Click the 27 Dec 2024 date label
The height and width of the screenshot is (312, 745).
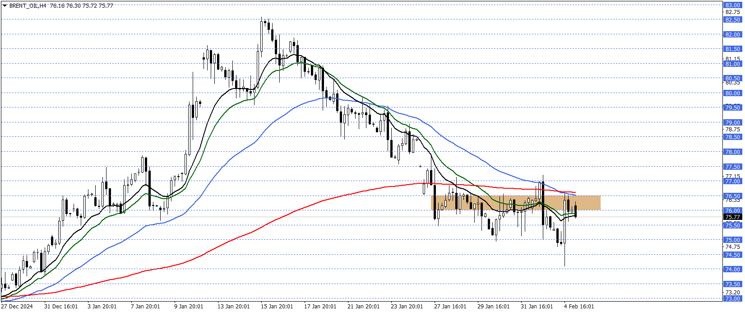[x=17, y=307]
